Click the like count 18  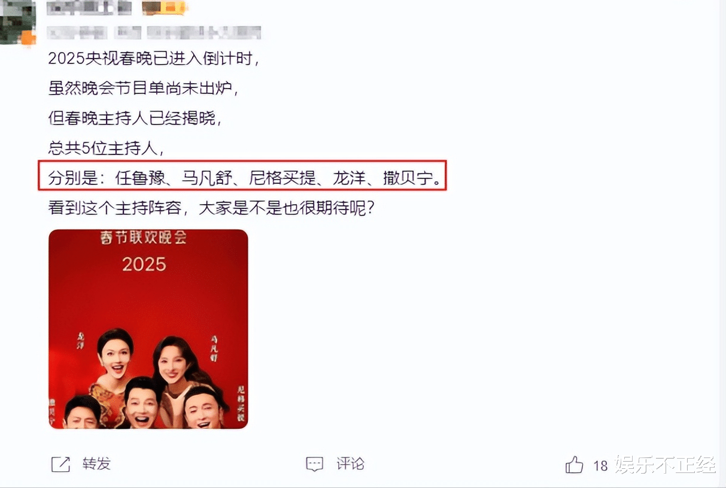(x=600, y=465)
